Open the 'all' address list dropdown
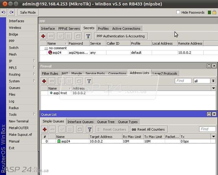The width and height of the screenshot is (218, 175). [213, 81]
